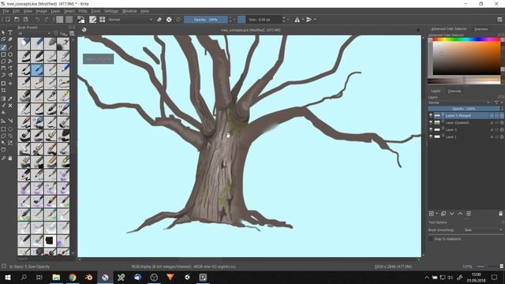Click the brush Opacity slider in toolbar
This screenshot has height=284, width=505.
(x=206, y=20)
